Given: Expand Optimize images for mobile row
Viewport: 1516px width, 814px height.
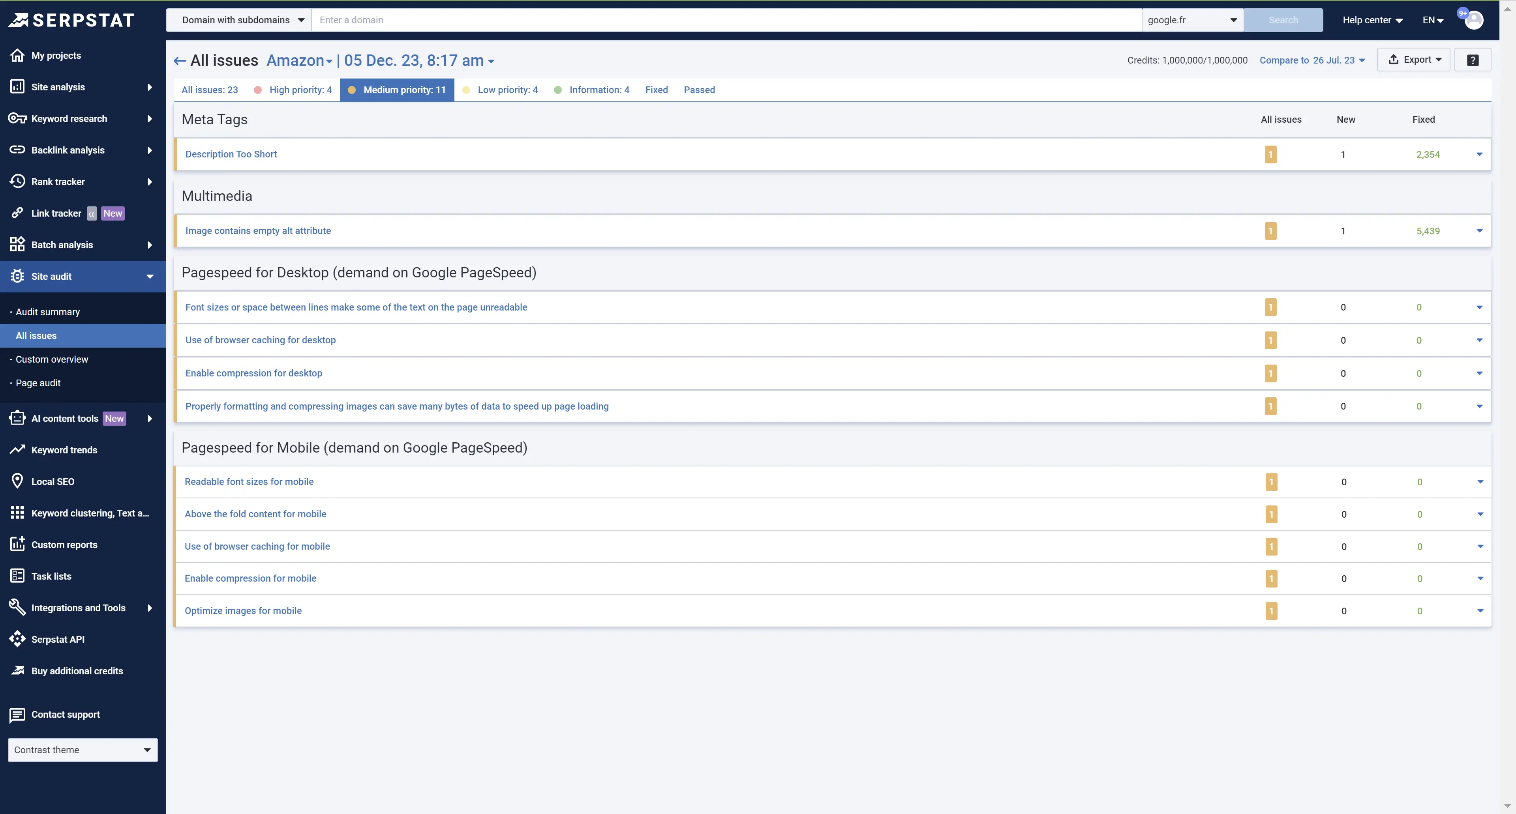Looking at the screenshot, I should [x=1481, y=610].
